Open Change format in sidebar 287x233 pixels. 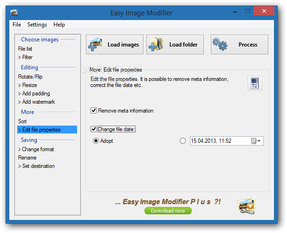[36, 149]
